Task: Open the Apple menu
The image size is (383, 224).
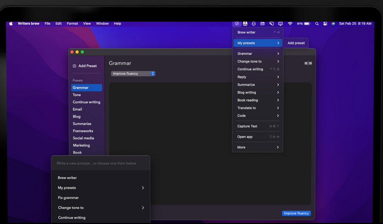Action: [11, 24]
